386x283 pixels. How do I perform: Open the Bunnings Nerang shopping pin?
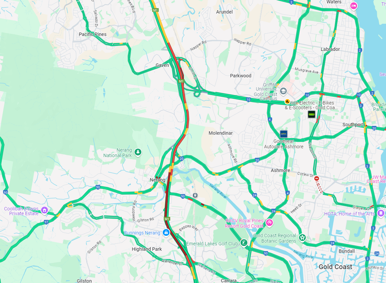[166, 232]
